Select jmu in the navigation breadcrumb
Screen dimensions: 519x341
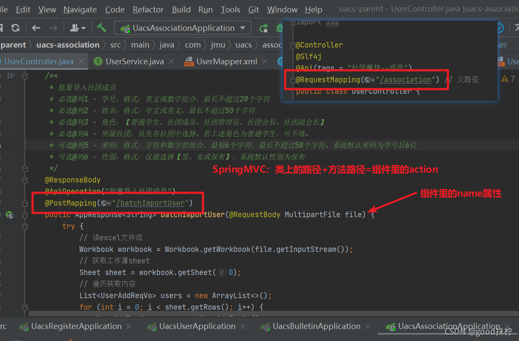(218, 45)
